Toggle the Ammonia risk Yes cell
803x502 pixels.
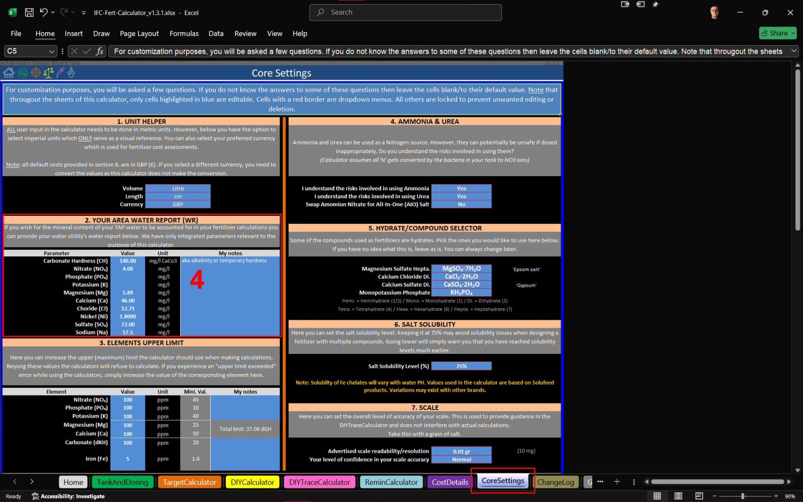pos(461,189)
